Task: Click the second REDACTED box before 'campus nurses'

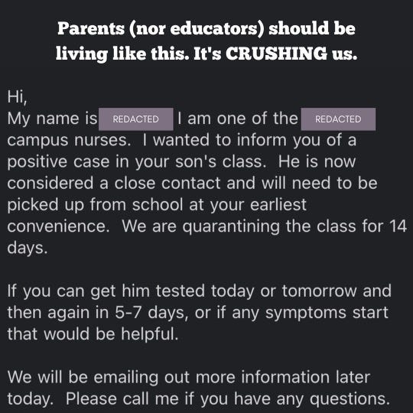Action: click(338, 119)
